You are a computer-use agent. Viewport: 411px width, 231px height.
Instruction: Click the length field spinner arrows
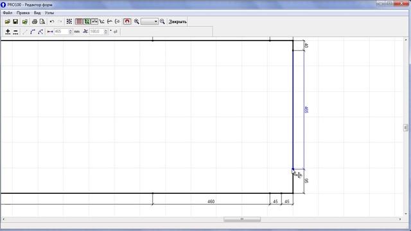coord(70,31)
